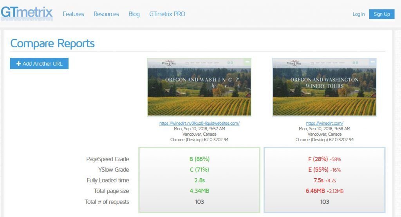This screenshot has height=217, width=401.
Task: Select the E (55%) YSlow score
Action: [x=318, y=170]
